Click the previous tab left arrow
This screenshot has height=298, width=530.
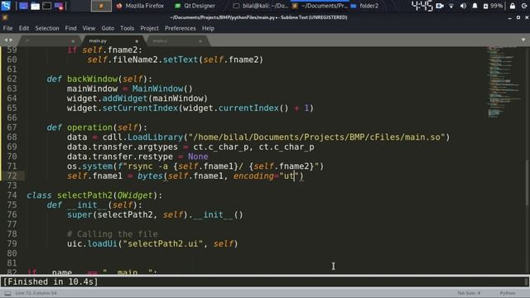tap(6, 41)
